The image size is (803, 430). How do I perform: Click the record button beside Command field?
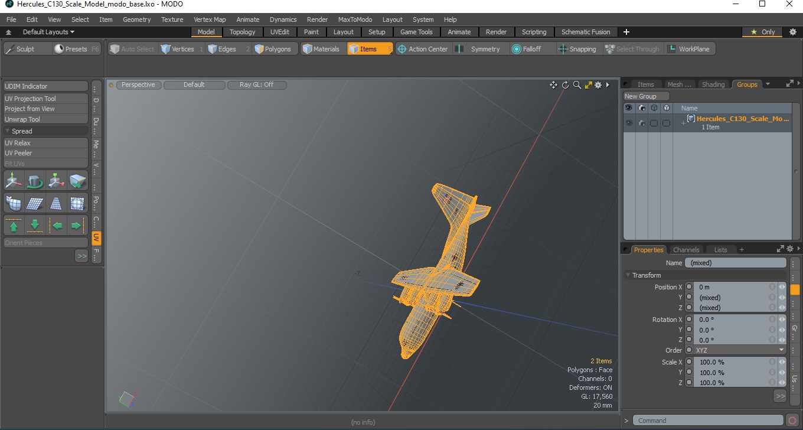coord(792,421)
